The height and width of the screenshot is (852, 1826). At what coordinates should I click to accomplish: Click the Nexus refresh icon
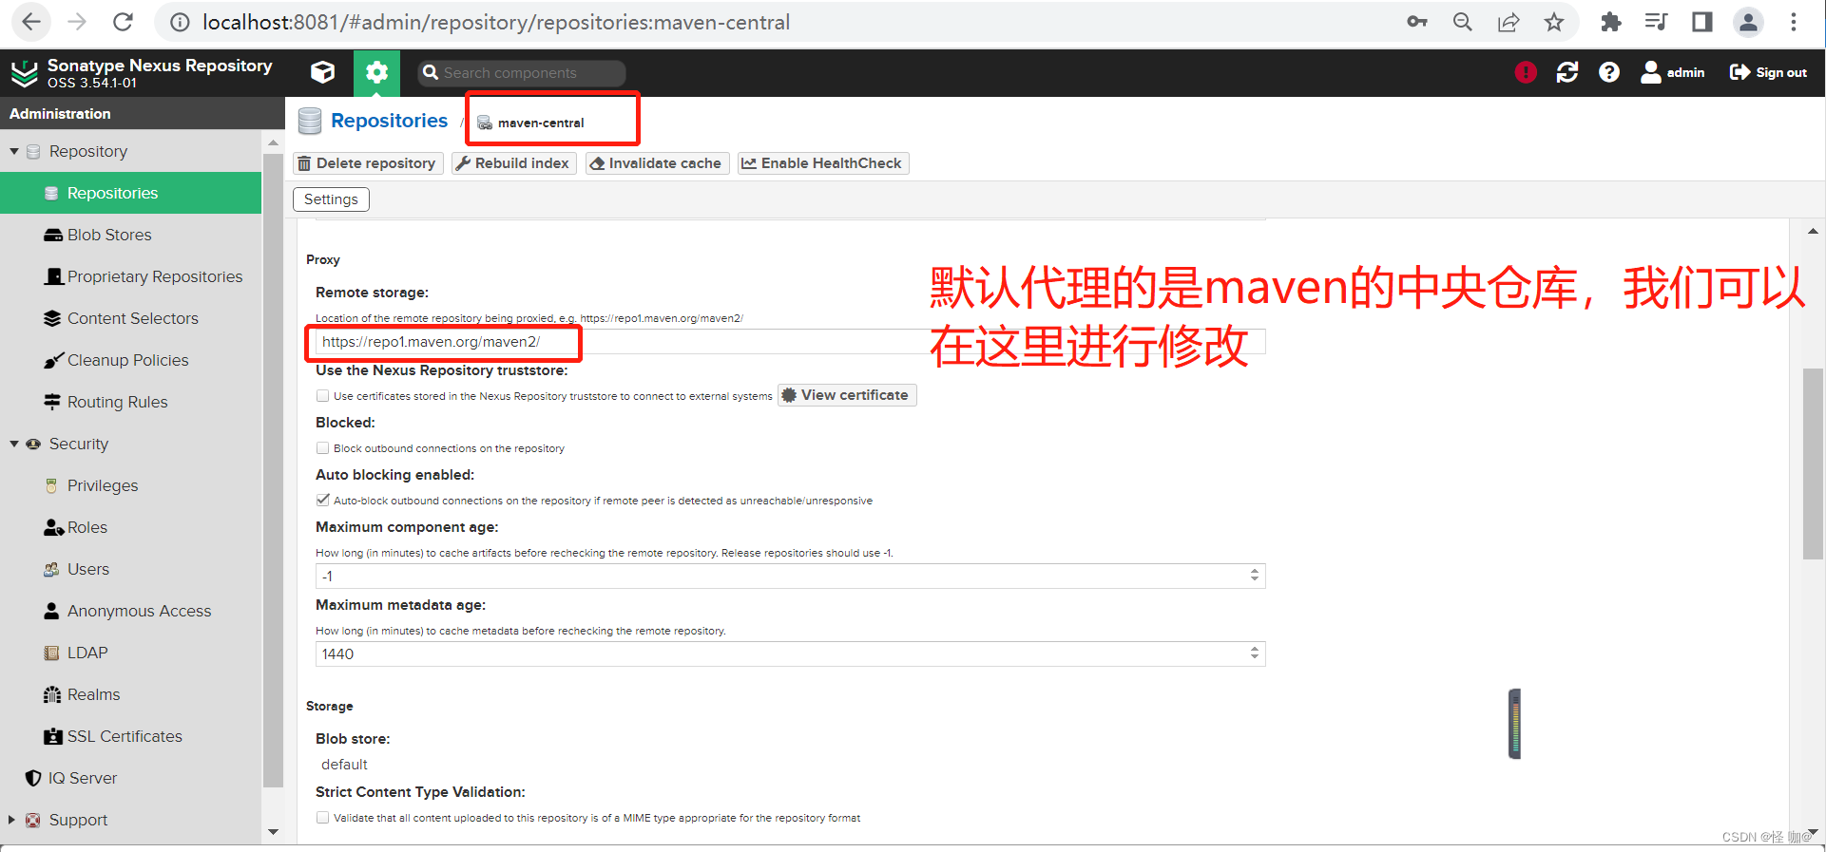(x=1567, y=72)
